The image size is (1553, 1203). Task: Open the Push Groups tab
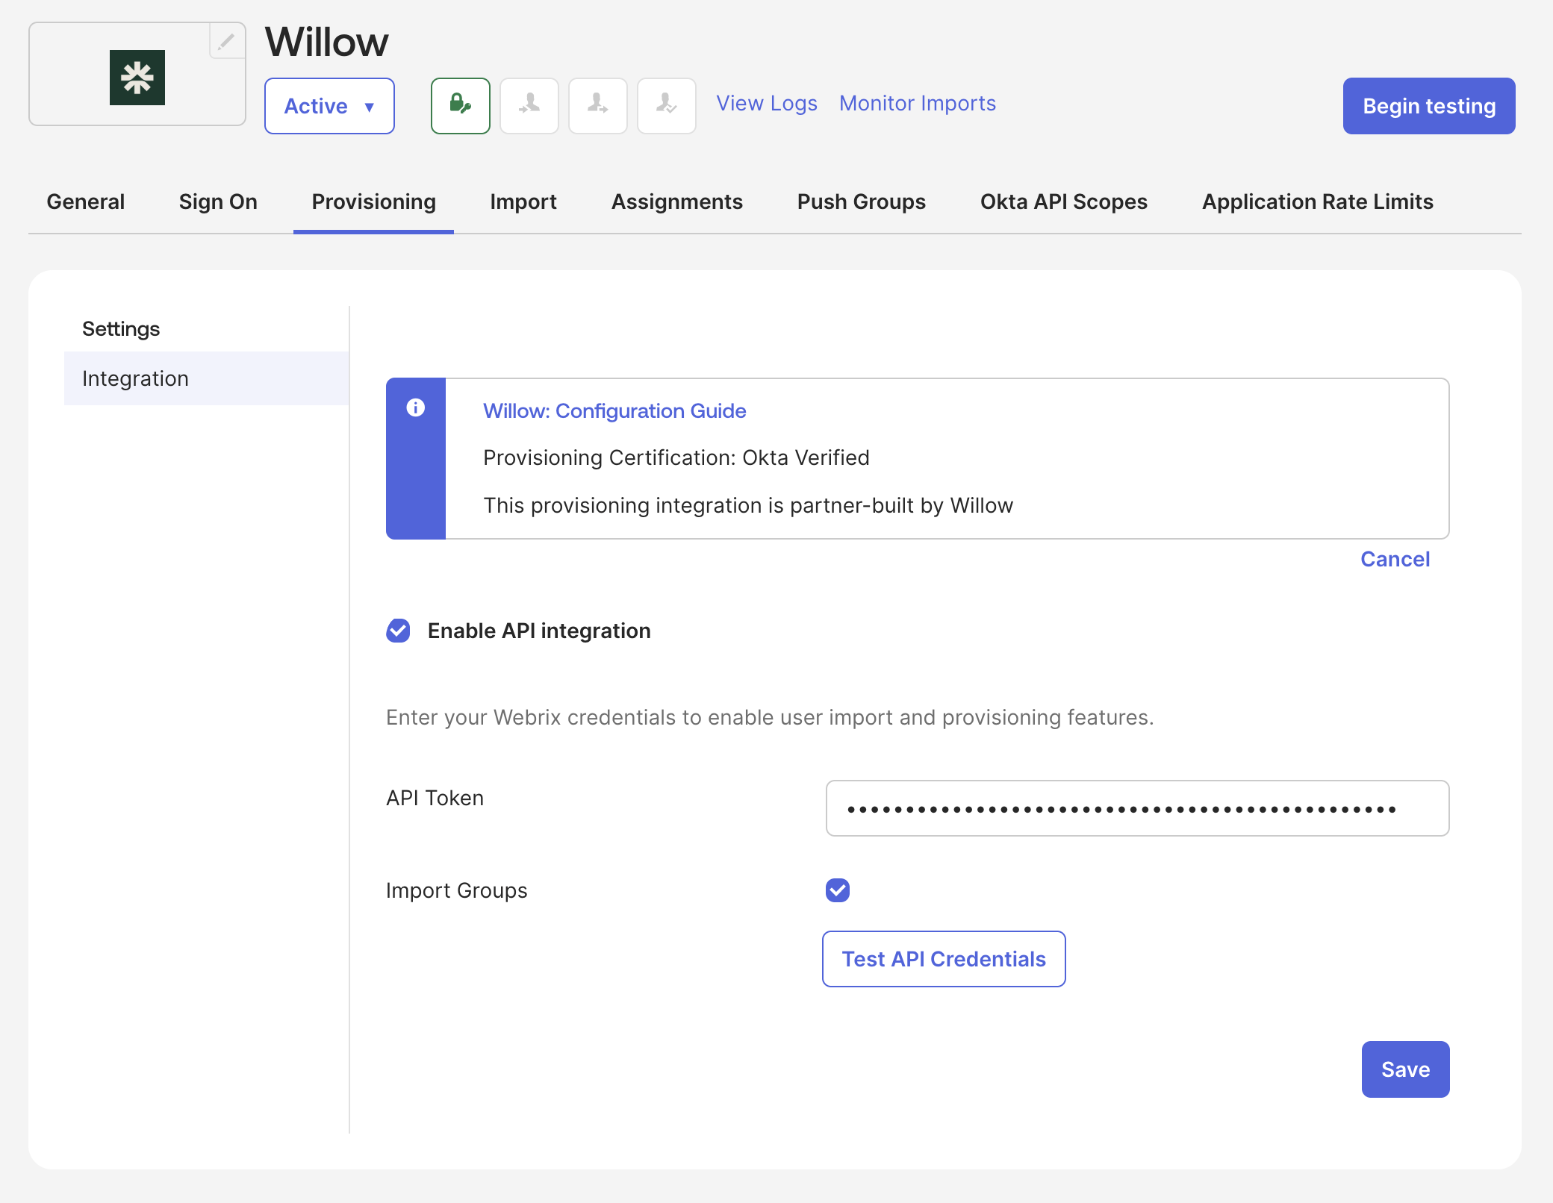862,201
